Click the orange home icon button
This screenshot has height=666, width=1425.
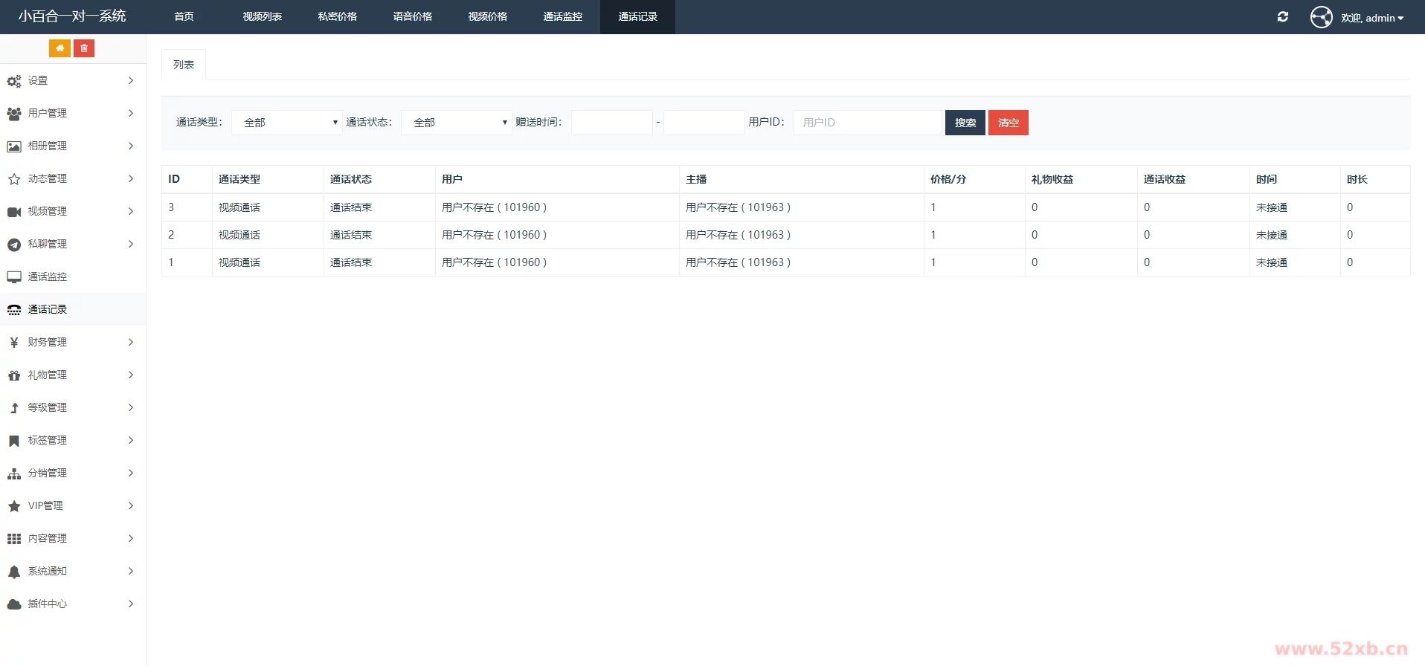pyautogui.click(x=59, y=48)
